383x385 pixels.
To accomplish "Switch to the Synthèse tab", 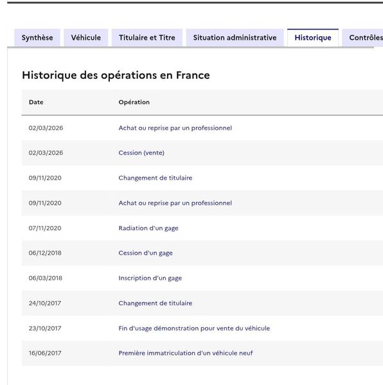I will (x=37, y=38).
